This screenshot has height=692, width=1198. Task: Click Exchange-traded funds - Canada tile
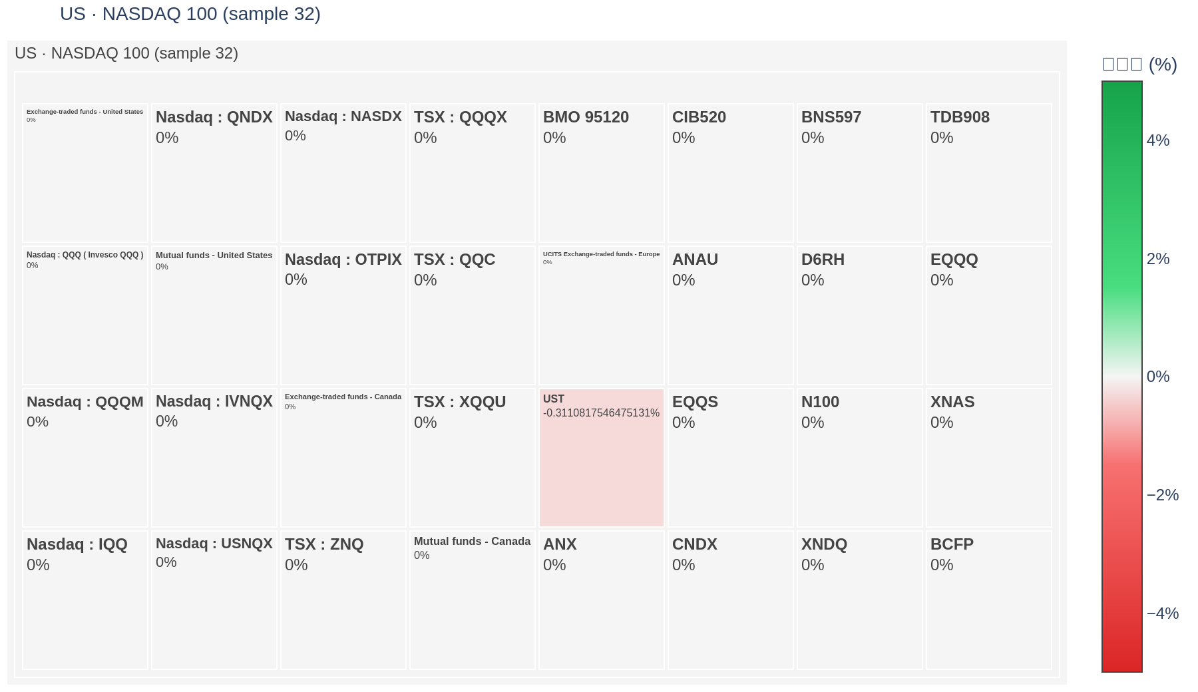click(343, 458)
